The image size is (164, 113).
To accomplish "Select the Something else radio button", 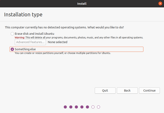I will (x=12, y=49).
